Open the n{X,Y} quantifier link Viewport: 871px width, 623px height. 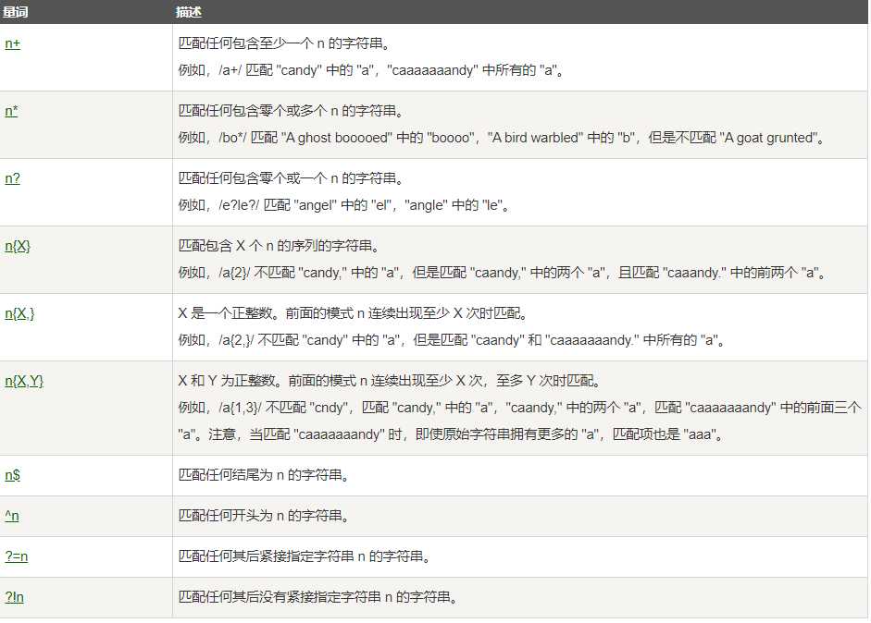point(24,381)
